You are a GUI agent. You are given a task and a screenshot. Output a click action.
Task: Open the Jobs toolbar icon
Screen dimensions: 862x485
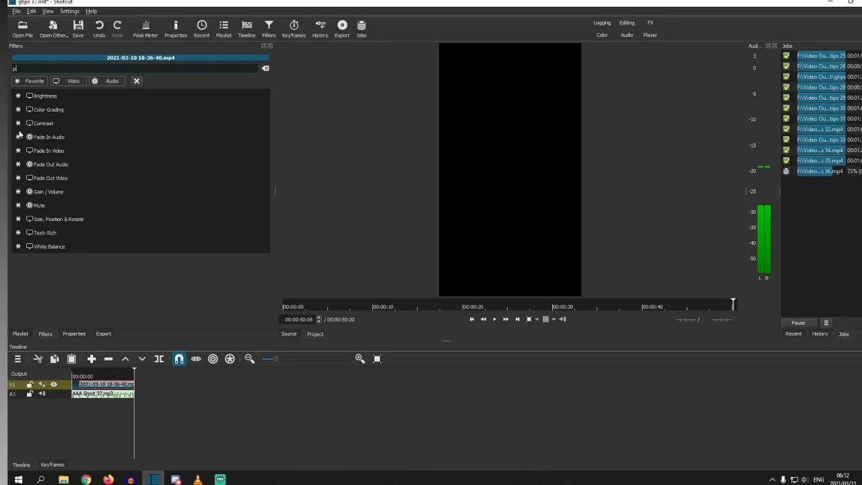362,28
